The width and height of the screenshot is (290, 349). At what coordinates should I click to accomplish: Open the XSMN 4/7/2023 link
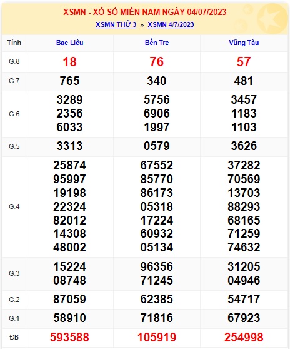pos(171,24)
